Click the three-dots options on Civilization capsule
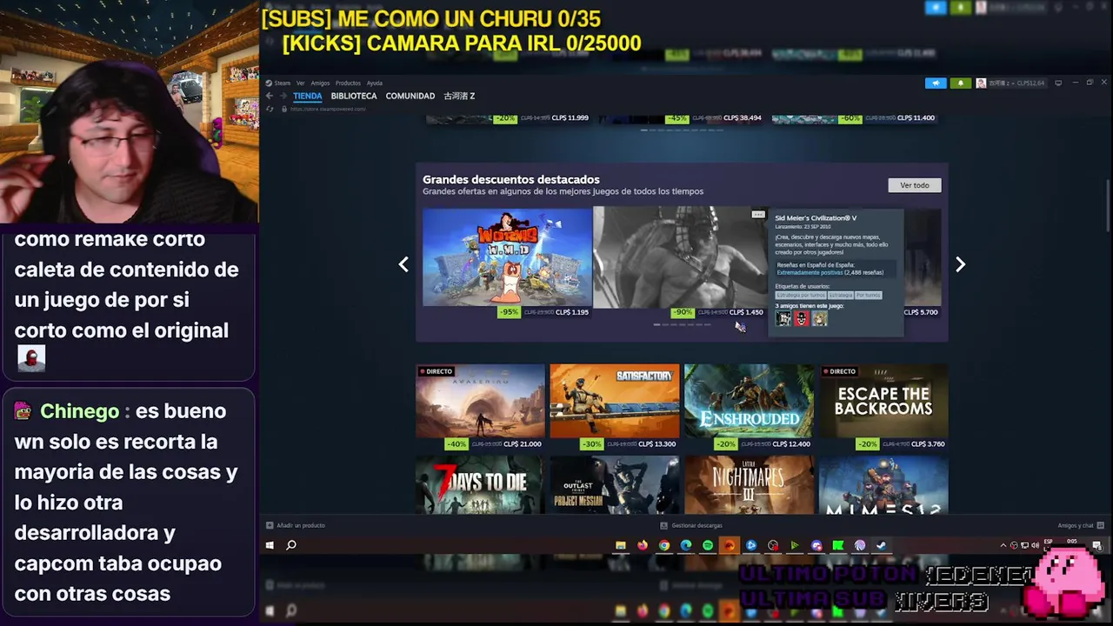1113x626 pixels. [x=758, y=214]
